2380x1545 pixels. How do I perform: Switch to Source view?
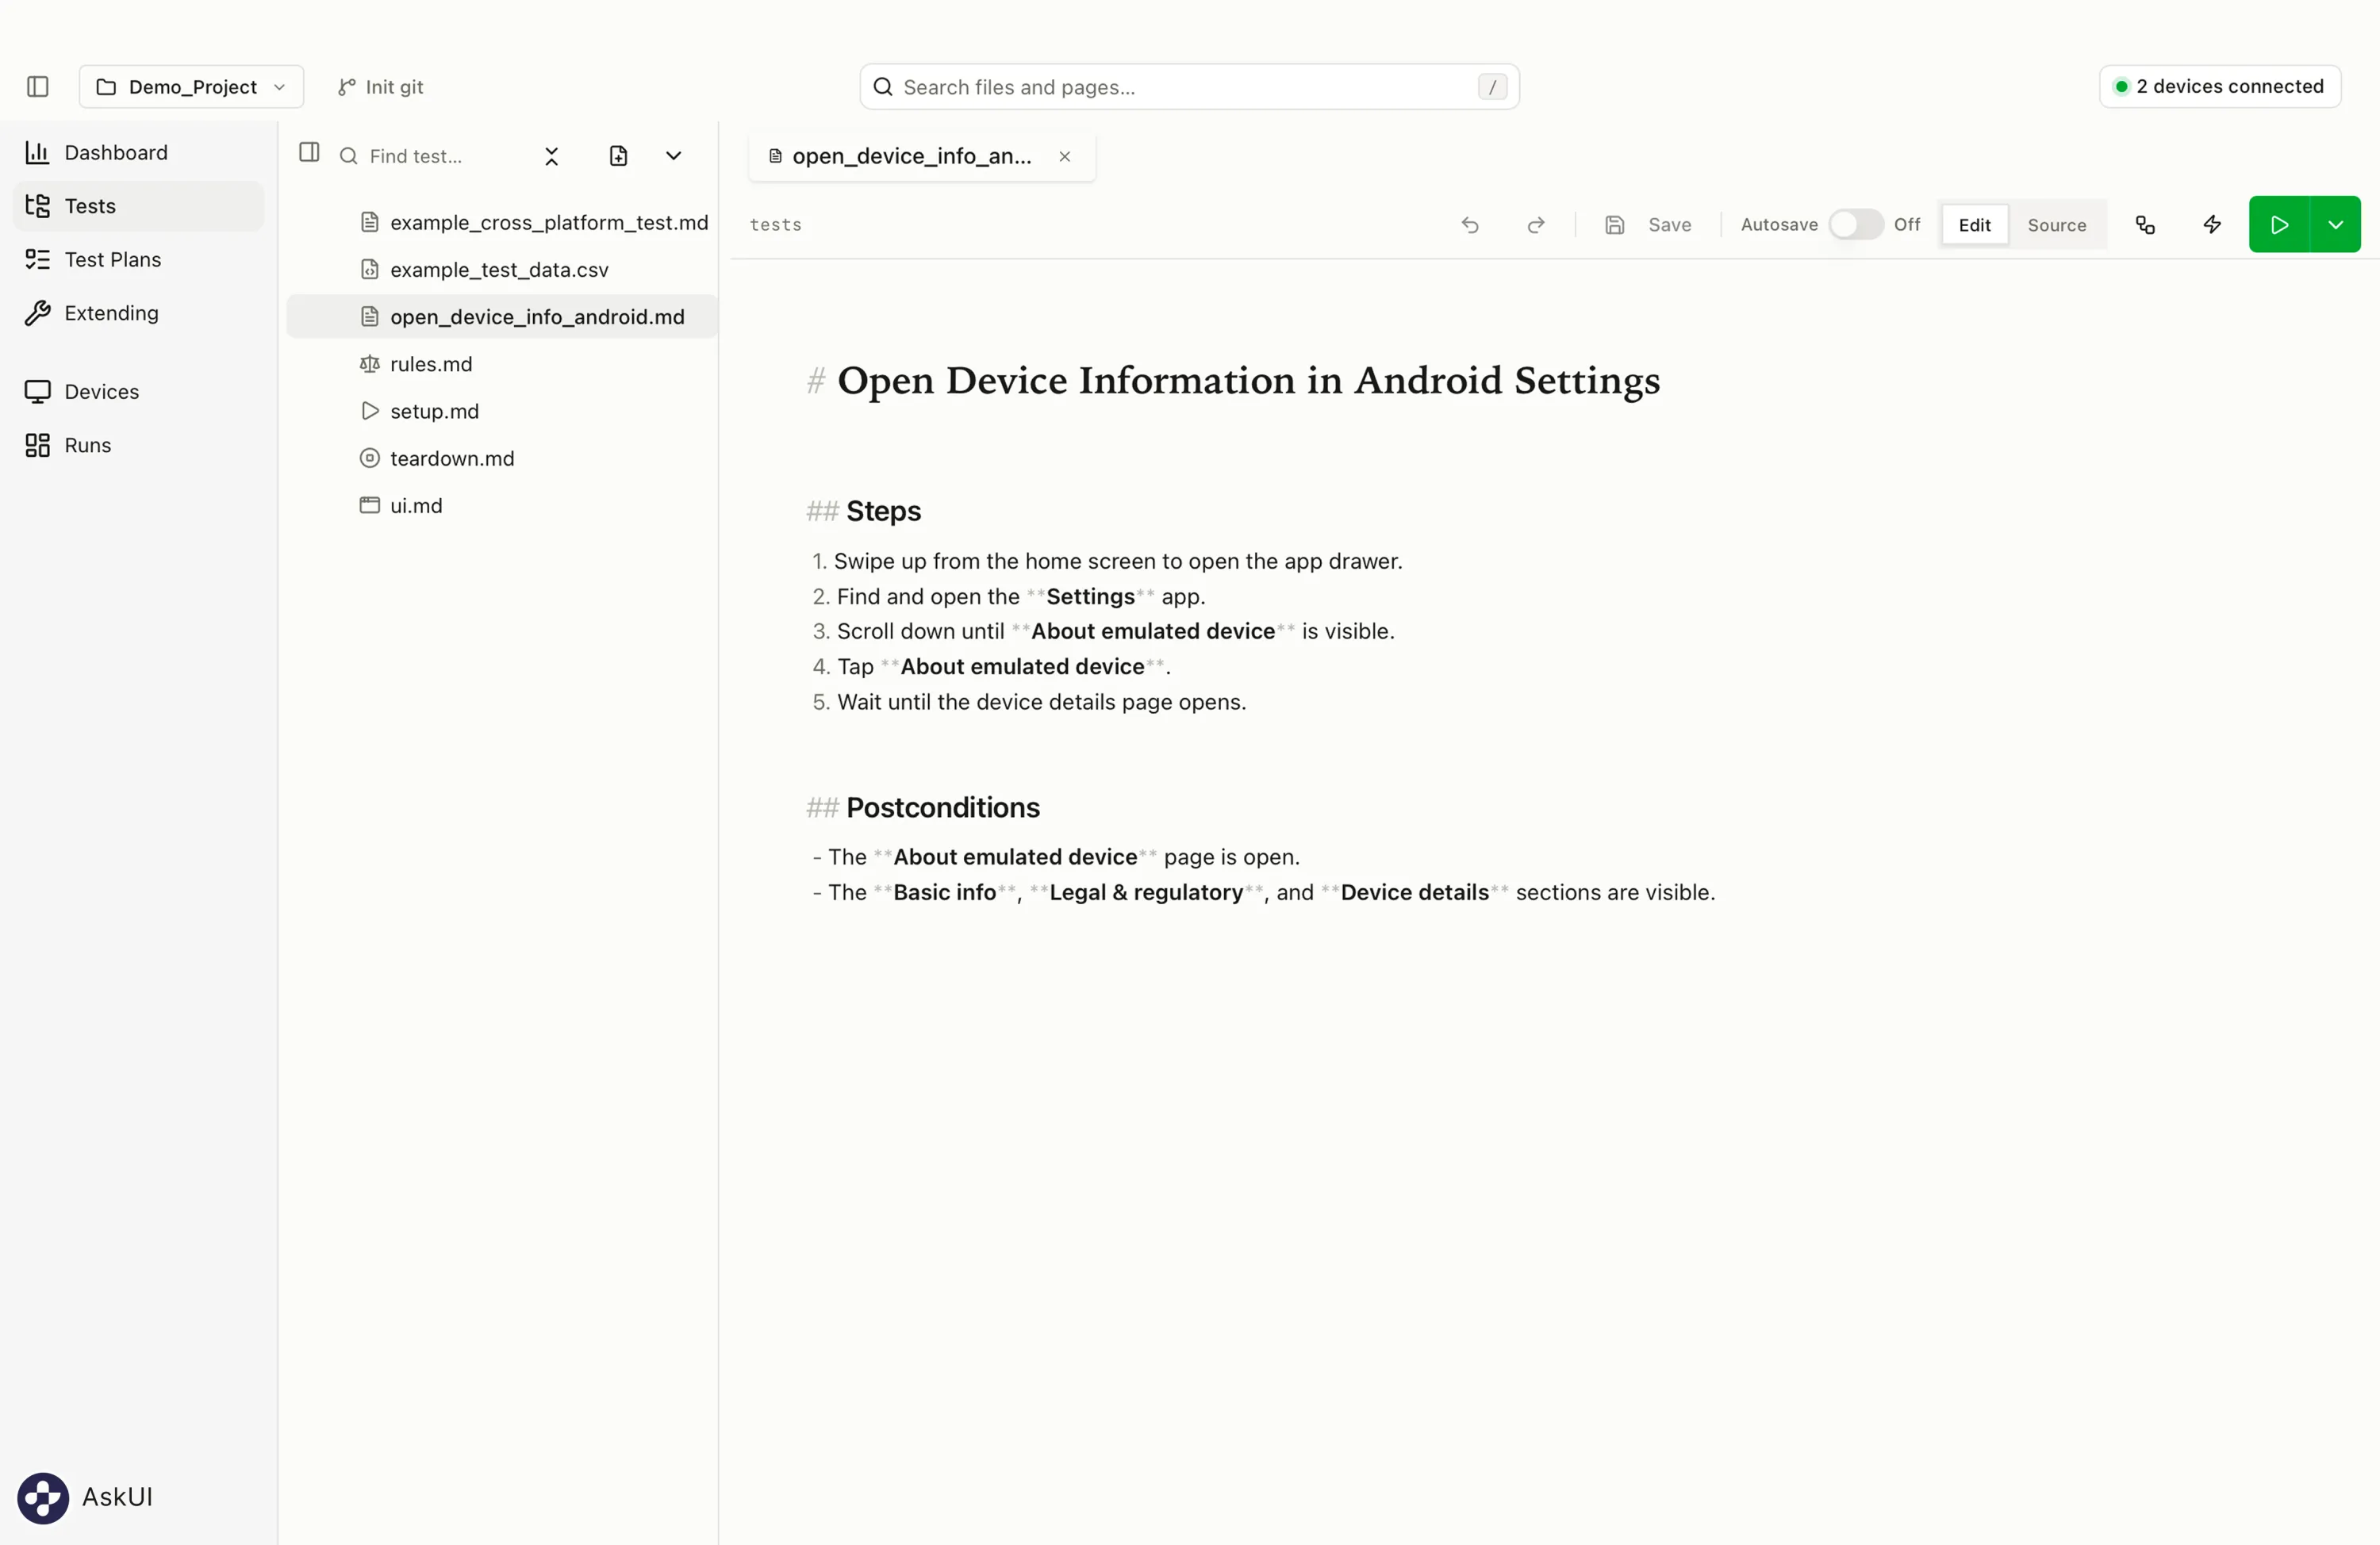2056,225
